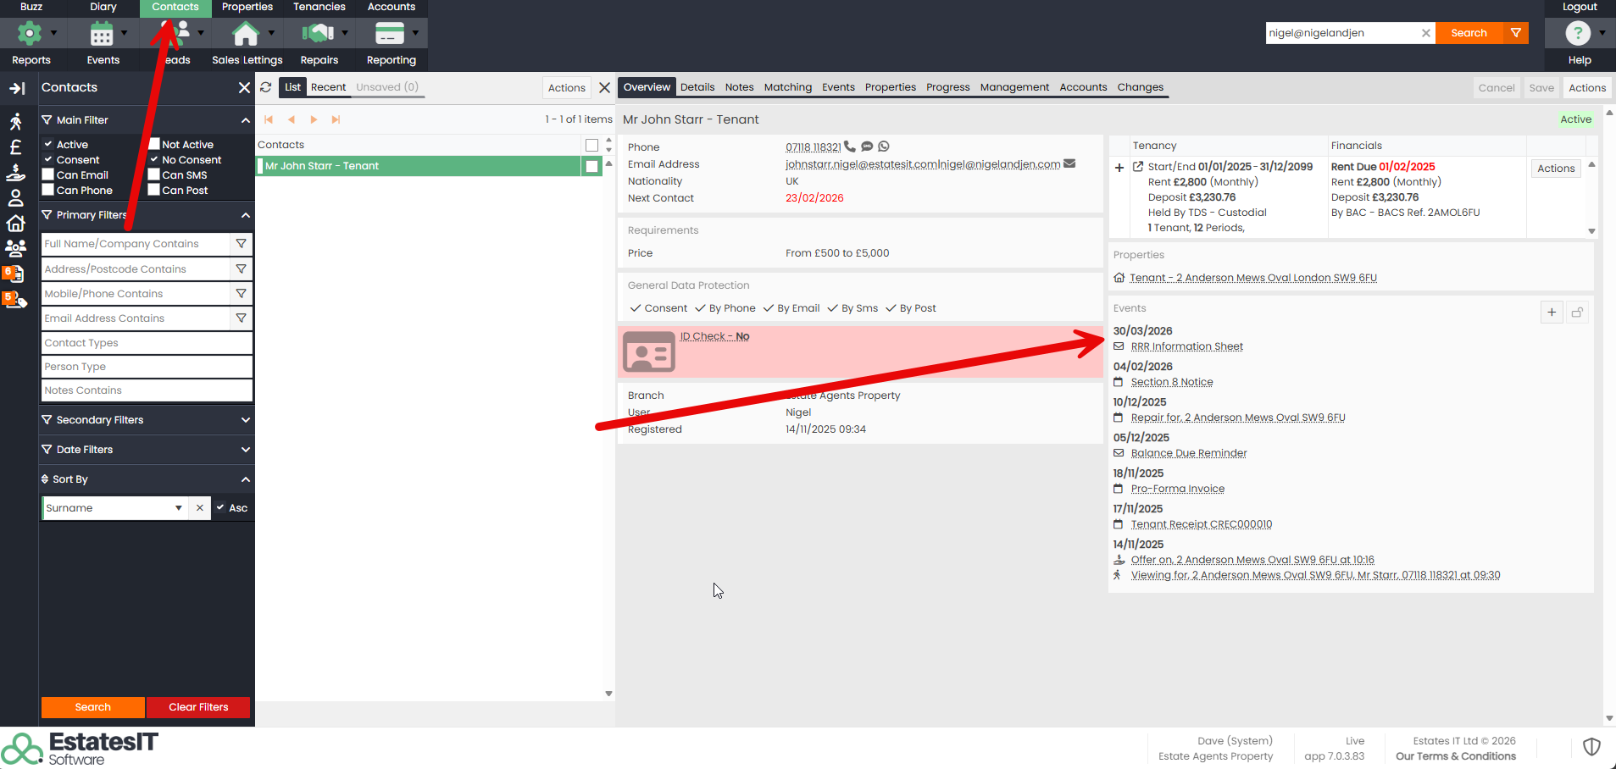The height and width of the screenshot is (769, 1616).
Task: Click the phone call icon next to number
Action: point(850,147)
